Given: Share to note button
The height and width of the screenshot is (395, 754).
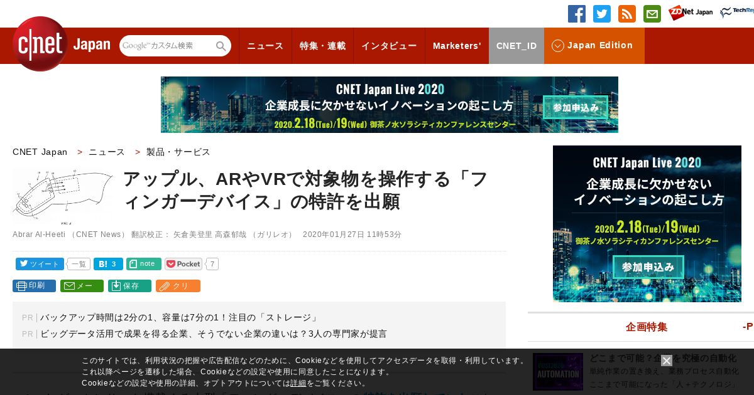Looking at the screenshot, I should tap(143, 264).
